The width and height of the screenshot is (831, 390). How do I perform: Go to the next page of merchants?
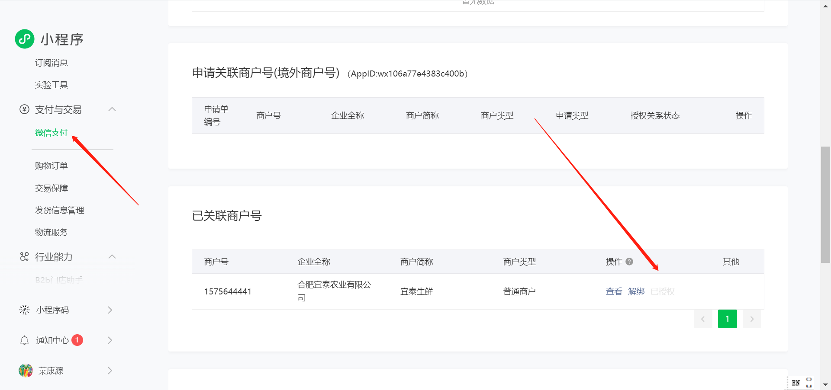point(752,319)
